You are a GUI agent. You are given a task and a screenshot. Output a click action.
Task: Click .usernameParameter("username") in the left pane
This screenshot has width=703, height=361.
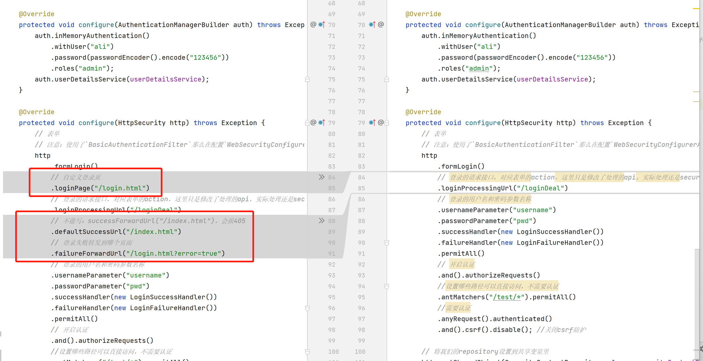coord(110,275)
